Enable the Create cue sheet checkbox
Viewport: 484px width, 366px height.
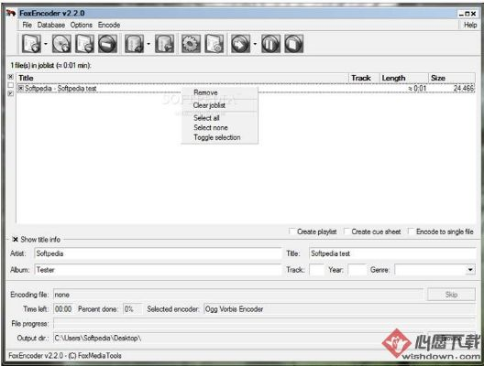click(x=346, y=231)
